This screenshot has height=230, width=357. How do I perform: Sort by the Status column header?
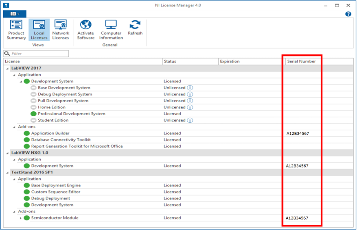[x=190, y=61]
